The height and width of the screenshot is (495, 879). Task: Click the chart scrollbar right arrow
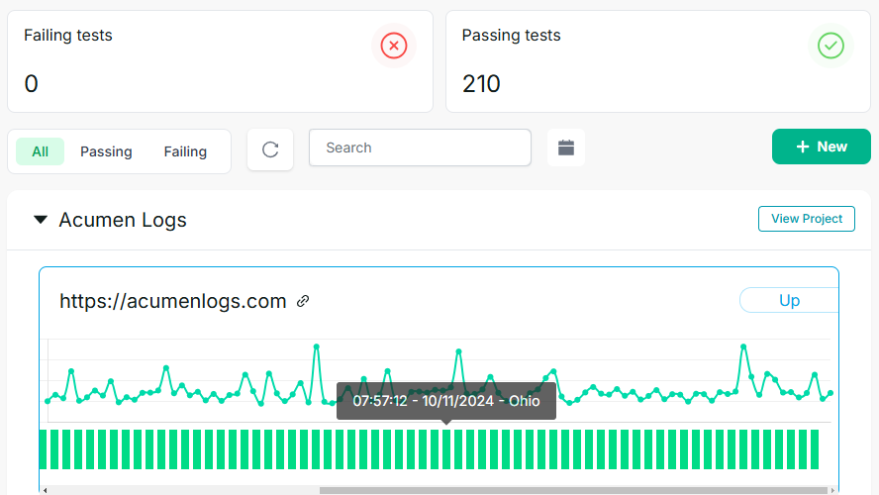[832, 490]
